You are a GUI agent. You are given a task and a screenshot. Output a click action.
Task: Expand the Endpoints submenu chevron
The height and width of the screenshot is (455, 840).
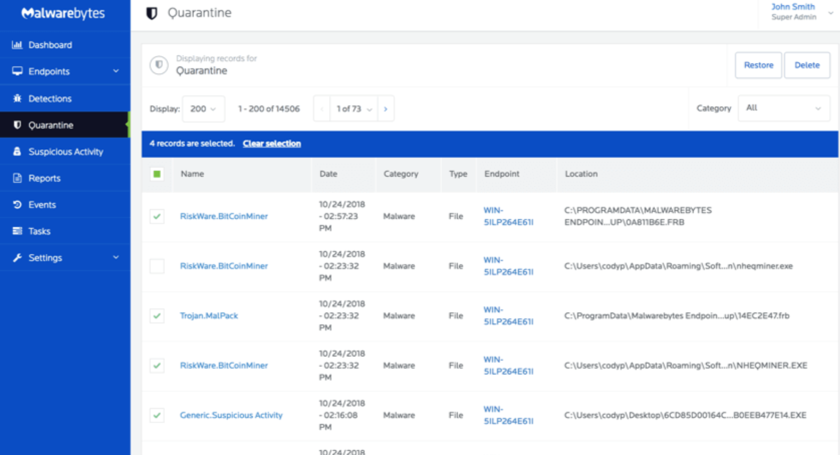[116, 71]
